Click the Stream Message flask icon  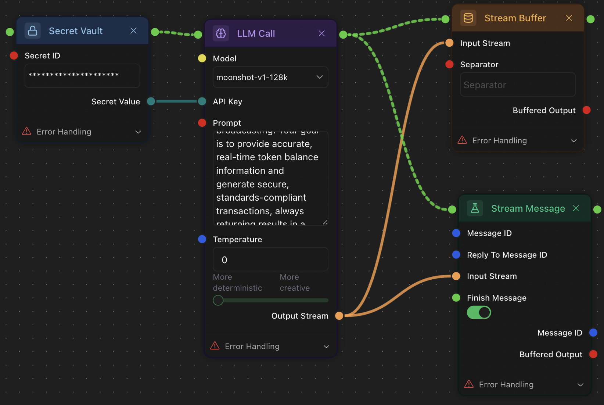(475, 208)
